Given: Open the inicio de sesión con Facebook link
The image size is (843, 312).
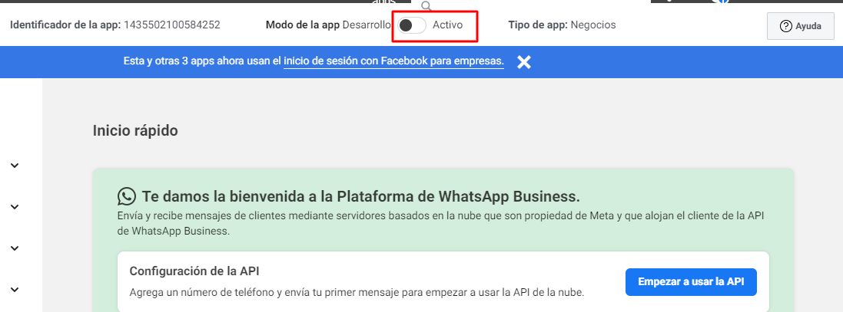Looking at the screenshot, I should [x=393, y=61].
